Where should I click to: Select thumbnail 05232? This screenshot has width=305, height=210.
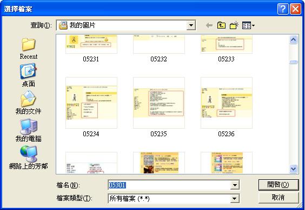[x=159, y=44]
